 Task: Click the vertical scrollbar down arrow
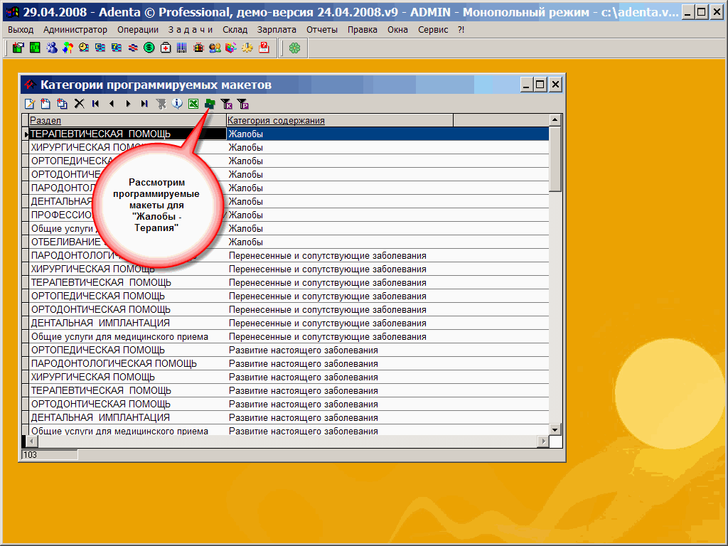pyautogui.click(x=555, y=429)
